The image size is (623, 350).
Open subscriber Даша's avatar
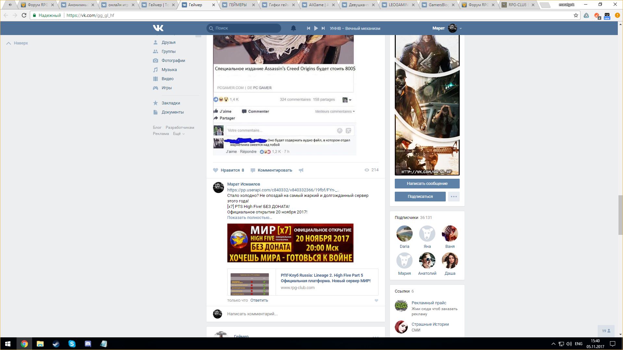click(x=450, y=260)
